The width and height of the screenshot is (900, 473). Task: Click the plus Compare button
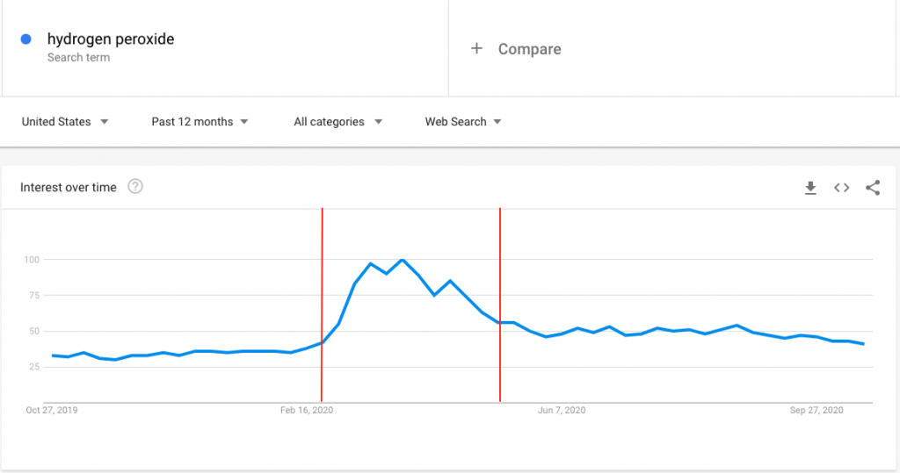tap(517, 49)
